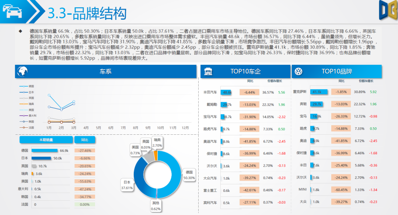398x215 pixels.
Task: Click the -47.24% 同比 cell for 意大利
Action: tap(85, 189)
